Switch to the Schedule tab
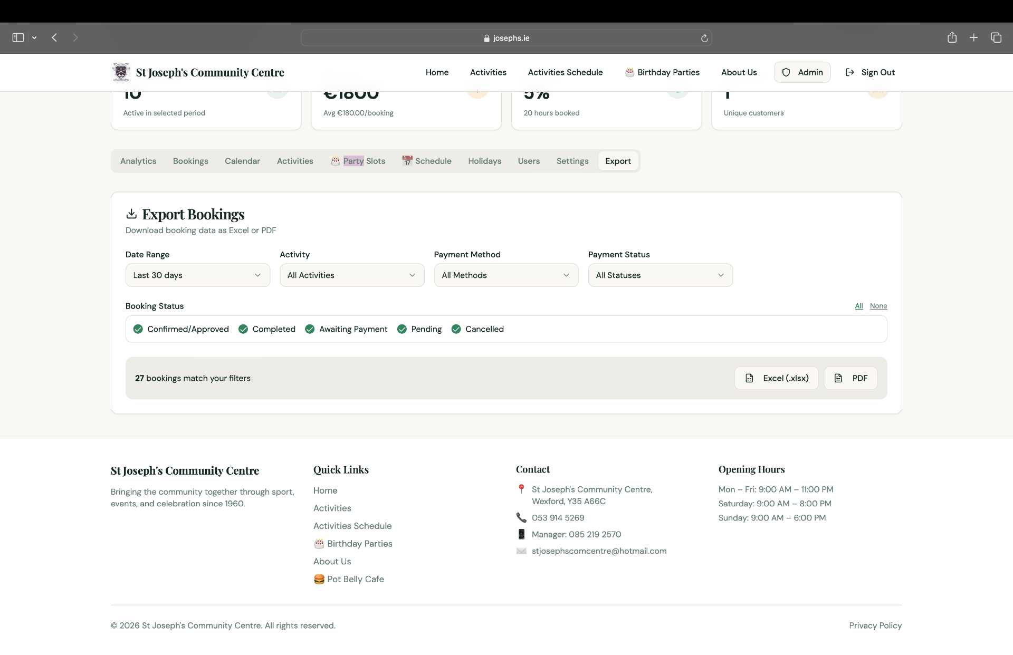The image size is (1013, 655). pyautogui.click(x=426, y=161)
